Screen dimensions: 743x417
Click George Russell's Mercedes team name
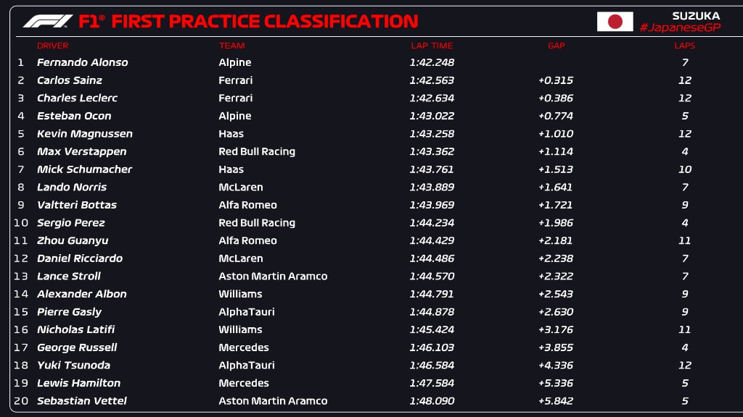pyautogui.click(x=244, y=347)
